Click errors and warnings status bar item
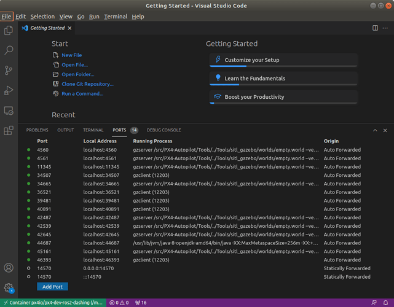 coord(119,303)
